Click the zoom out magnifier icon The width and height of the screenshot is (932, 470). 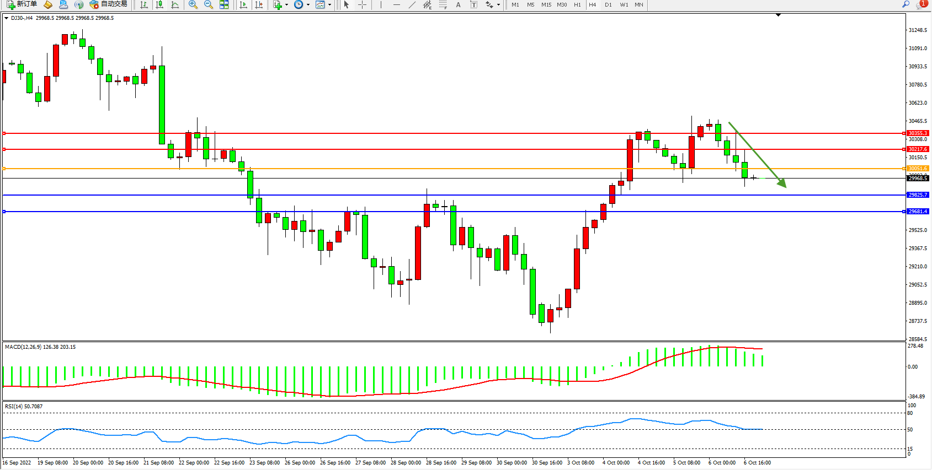point(208,4)
